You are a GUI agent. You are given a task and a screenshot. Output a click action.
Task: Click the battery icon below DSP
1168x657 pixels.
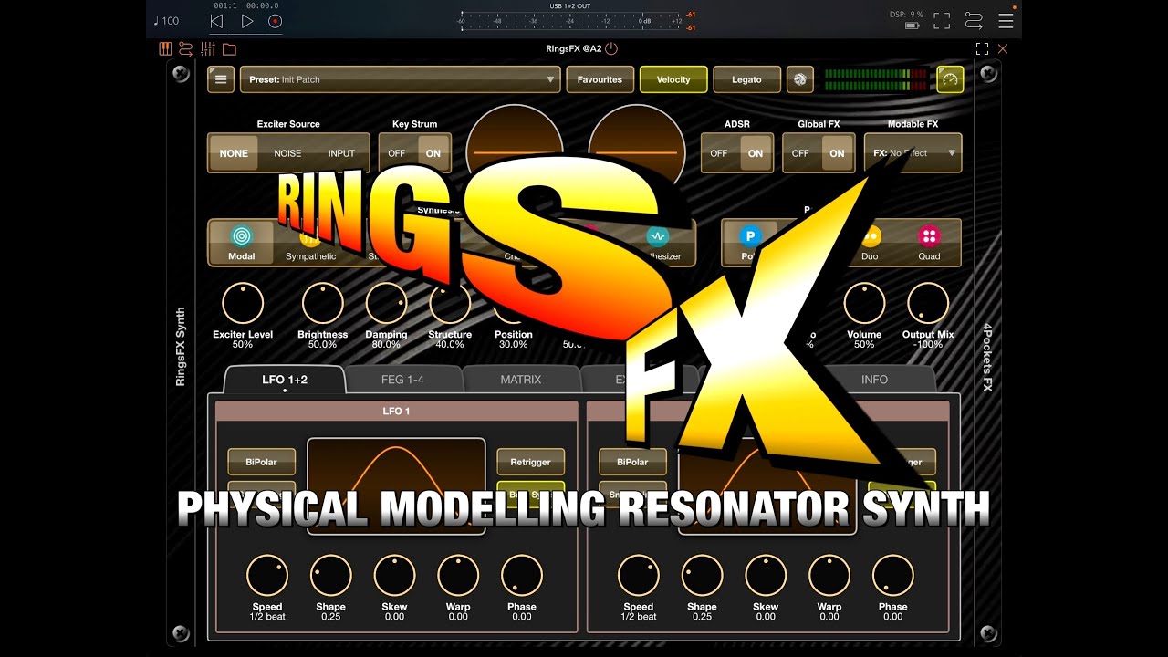pyautogui.click(x=911, y=26)
